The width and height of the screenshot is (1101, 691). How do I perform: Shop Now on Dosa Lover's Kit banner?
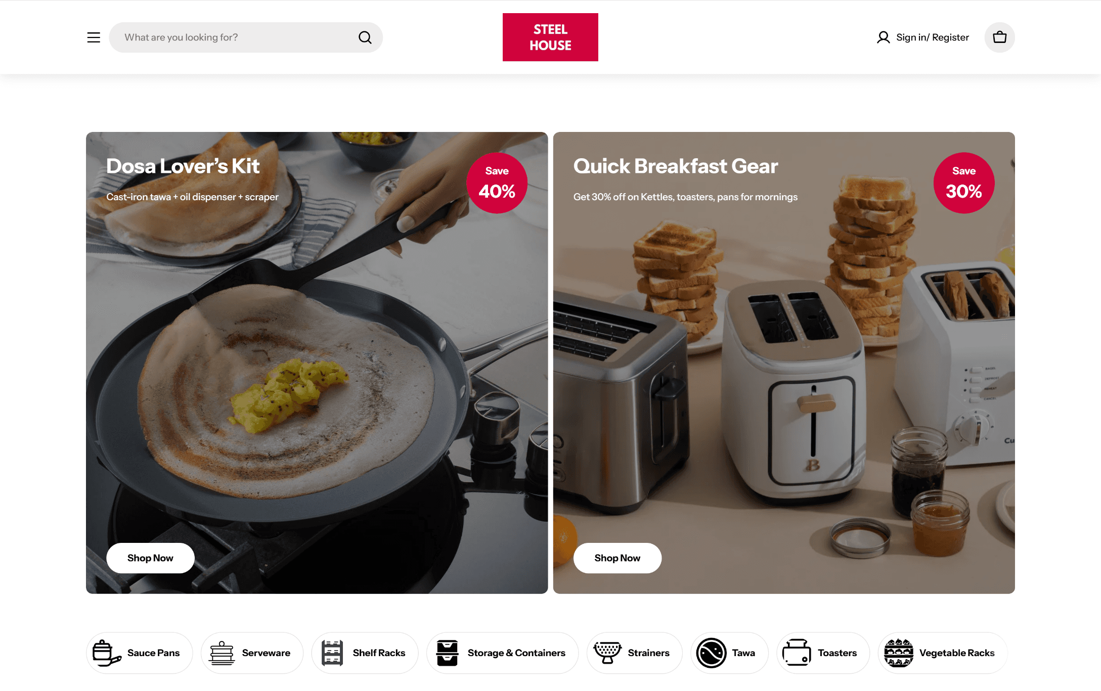[x=150, y=558]
